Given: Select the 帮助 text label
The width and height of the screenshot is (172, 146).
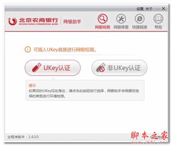Looking at the screenshot, I should pos(158,27).
